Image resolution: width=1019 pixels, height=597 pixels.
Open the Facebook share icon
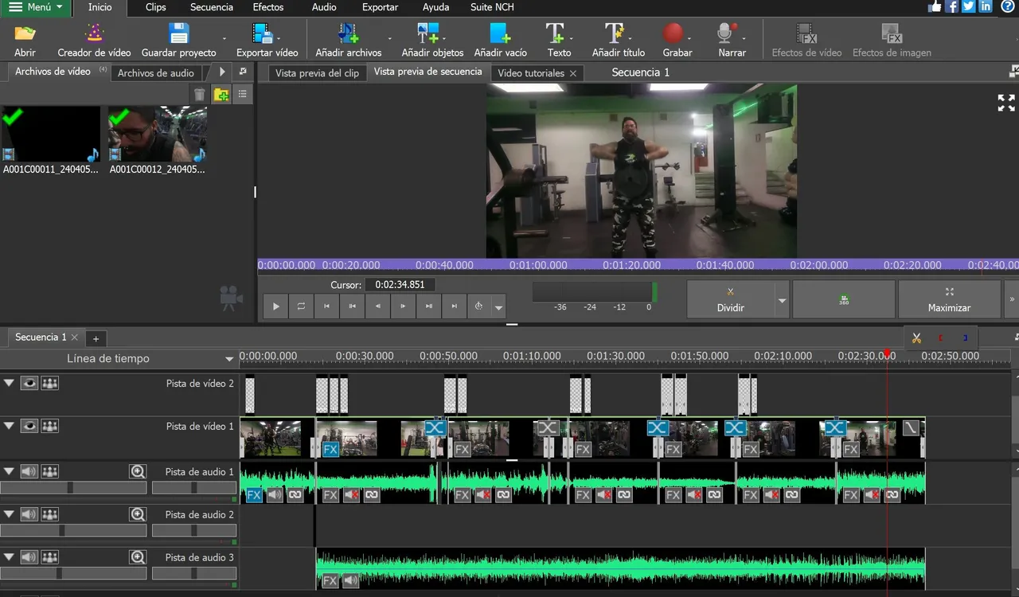coord(951,6)
